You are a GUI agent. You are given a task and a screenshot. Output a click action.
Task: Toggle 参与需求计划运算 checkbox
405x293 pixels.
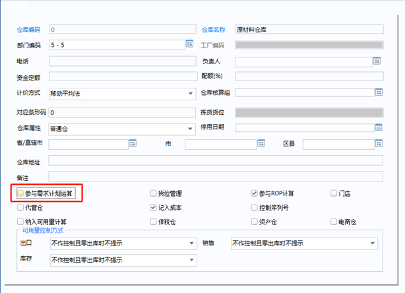click(x=20, y=193)
